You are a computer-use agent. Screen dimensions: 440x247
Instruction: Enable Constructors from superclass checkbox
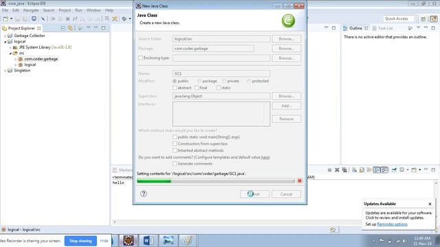(175, 143)
